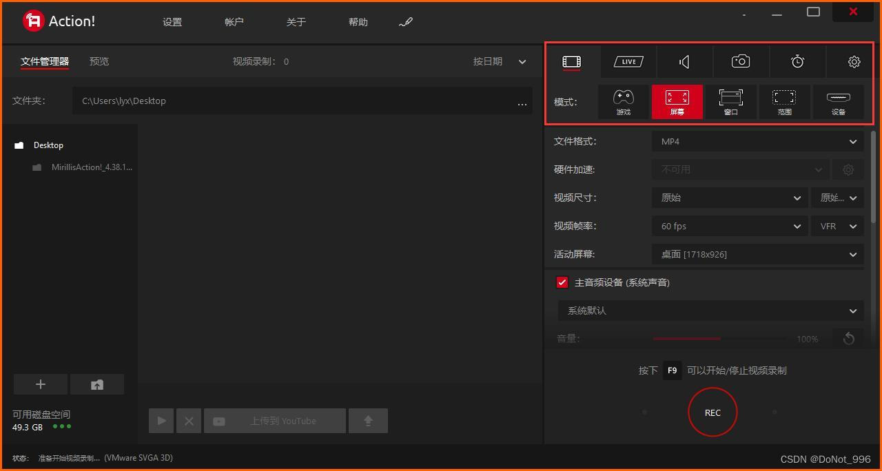Screen dimensions: 882x471
Task: Open the 文件格式 MP4 dropdown
Action: coord(758,141)
